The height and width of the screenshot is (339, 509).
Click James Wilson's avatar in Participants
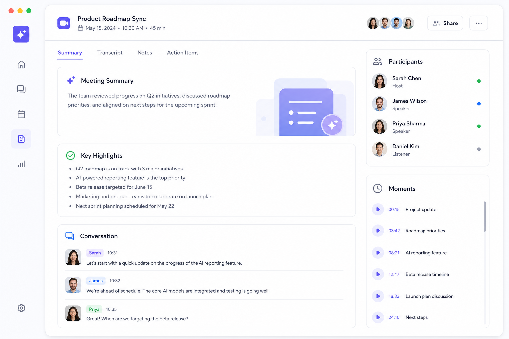click(x=380, y=104)
